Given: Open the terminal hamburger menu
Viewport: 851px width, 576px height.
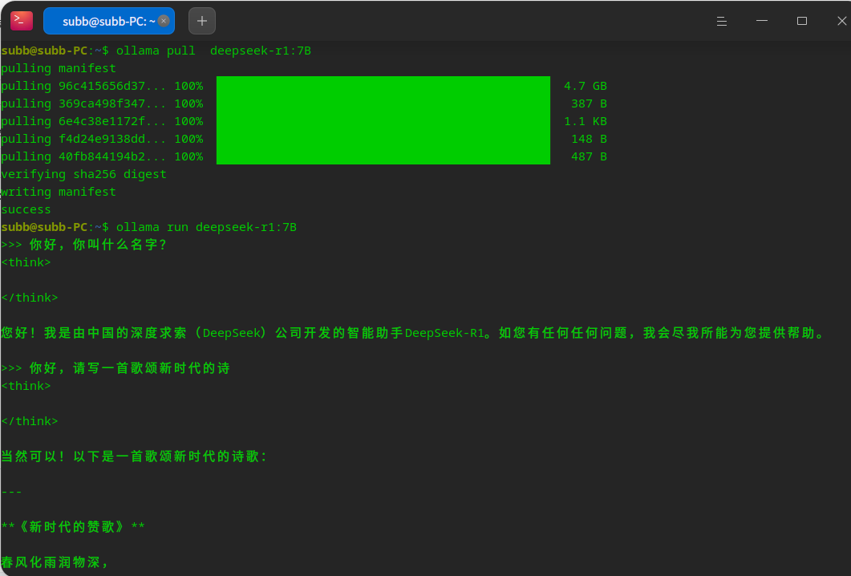Looking at the screenshot, I should pyautogui.click(x=722, y=22).
